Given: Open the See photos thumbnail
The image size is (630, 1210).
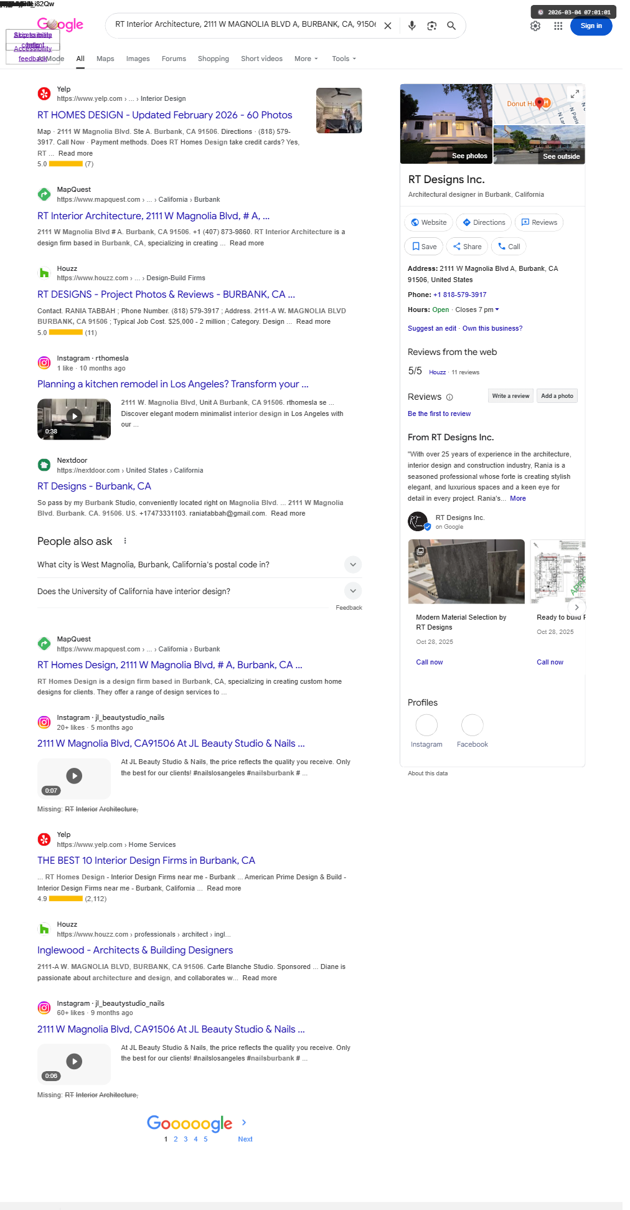Looking at the screenshot, I should pyautogui.click(x=446, y=124).
